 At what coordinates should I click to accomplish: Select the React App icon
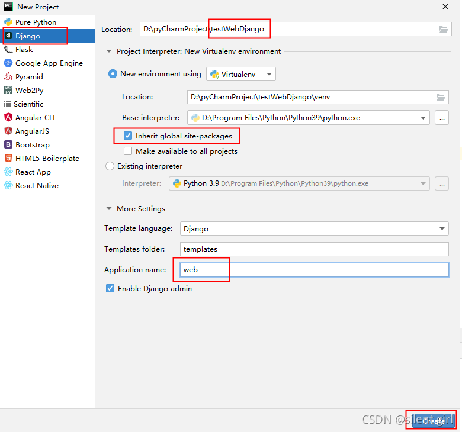8,172
